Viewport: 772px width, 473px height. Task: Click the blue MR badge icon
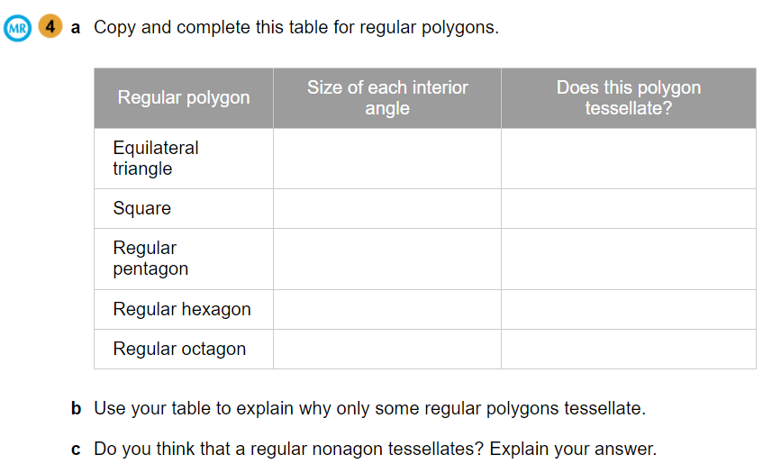[x=17, y=28]
